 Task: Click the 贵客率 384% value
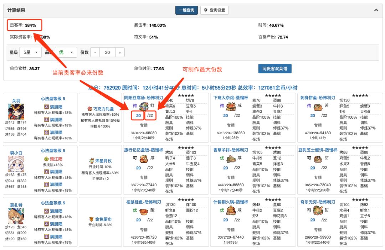[x=30, y=25]
